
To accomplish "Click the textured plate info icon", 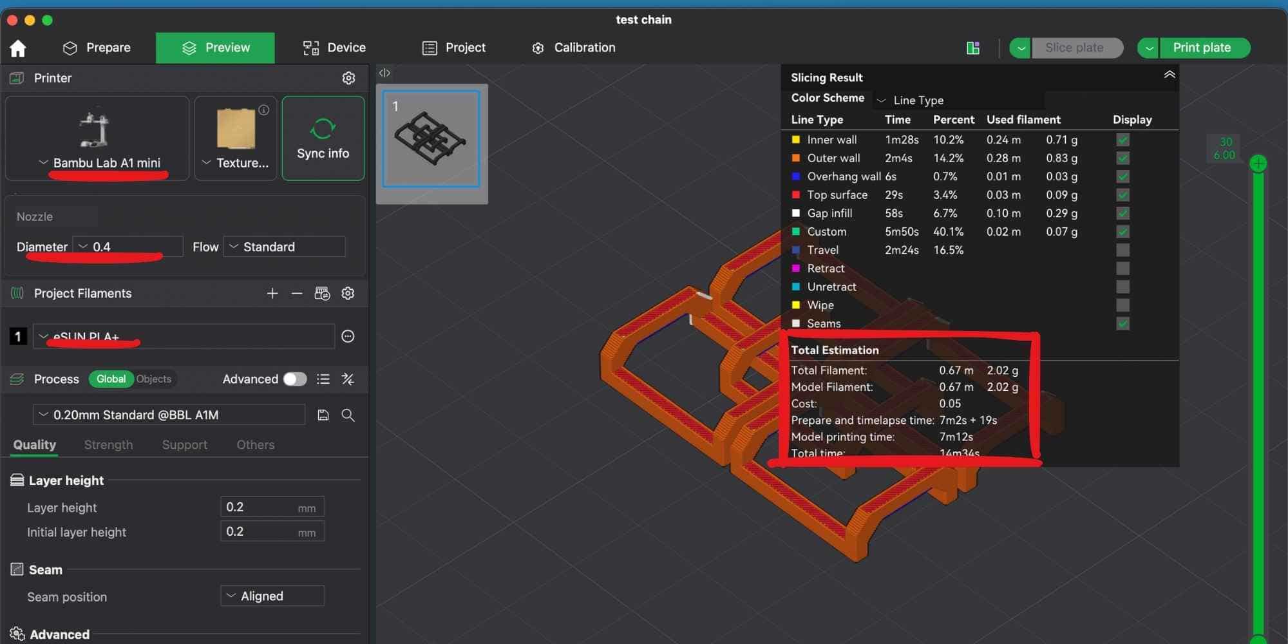I will (x=263, y=110).
